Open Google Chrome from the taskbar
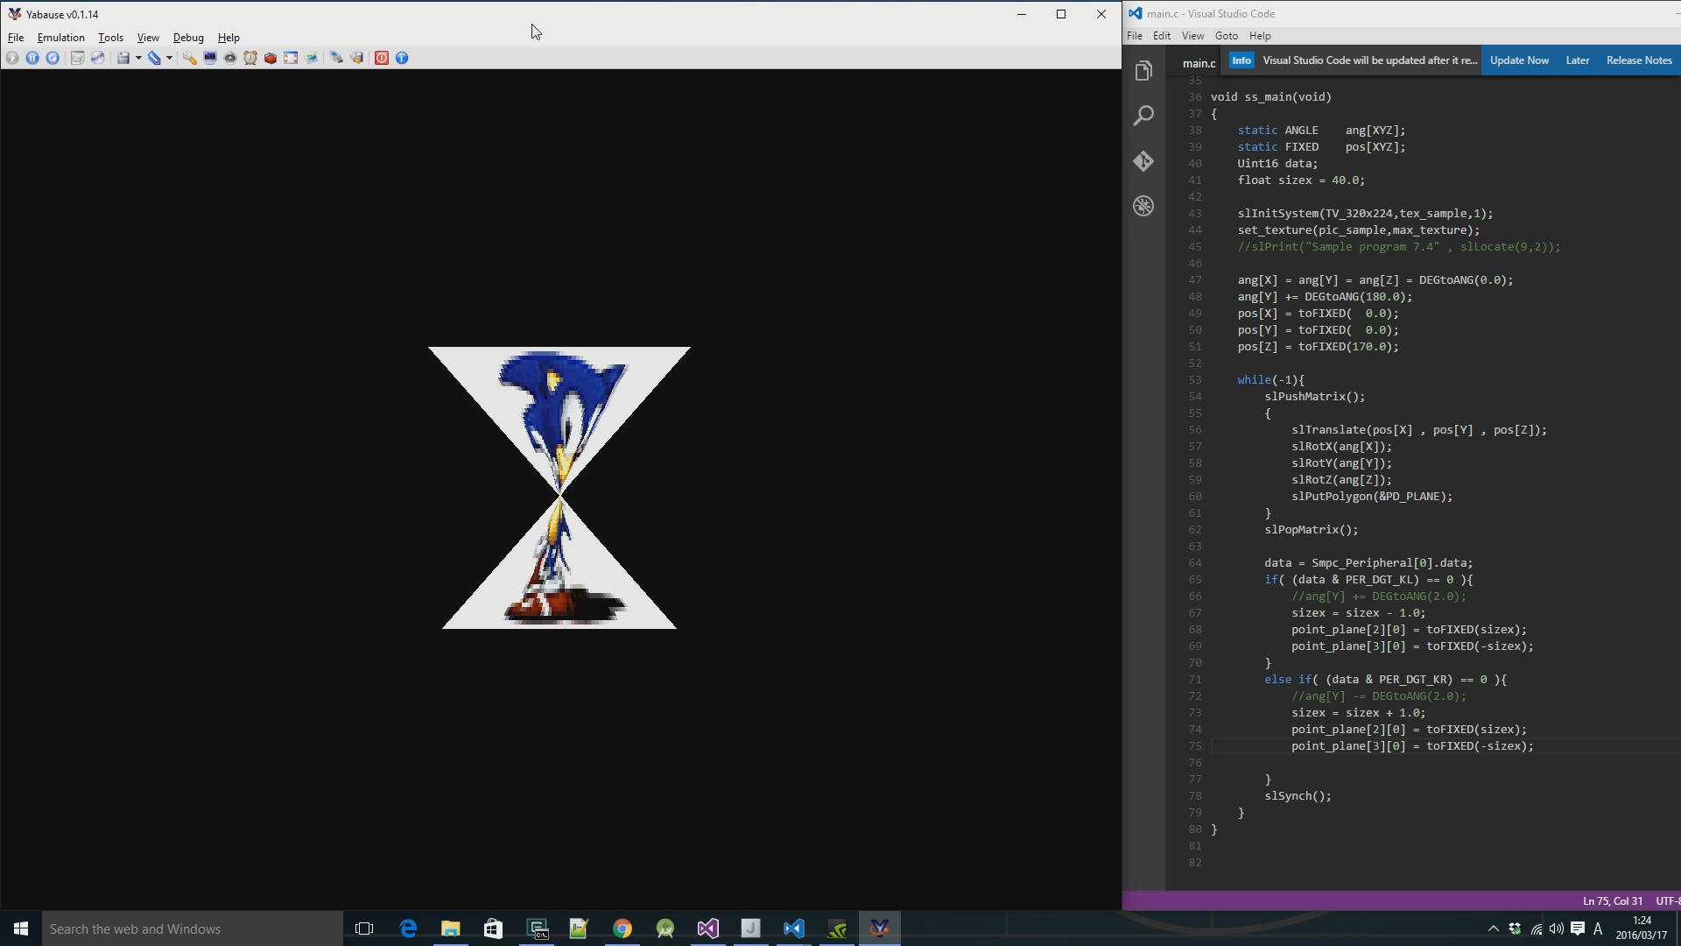The width and height of the screenshot is (1681, 946). coord(622,928)
